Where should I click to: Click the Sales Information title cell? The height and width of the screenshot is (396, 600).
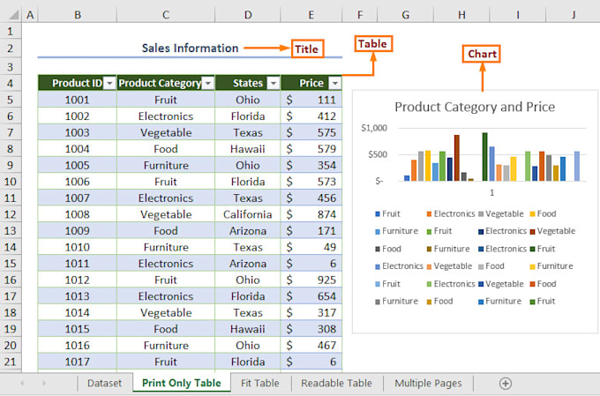click(x=191, y=49)
